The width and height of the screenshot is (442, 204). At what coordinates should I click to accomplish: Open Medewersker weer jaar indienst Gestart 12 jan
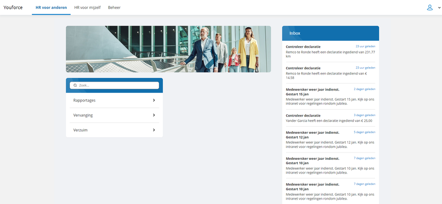tap(331, 139)
